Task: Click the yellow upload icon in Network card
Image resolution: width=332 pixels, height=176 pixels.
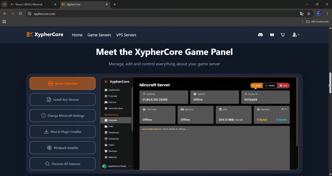Action: [x=282, y=109]
